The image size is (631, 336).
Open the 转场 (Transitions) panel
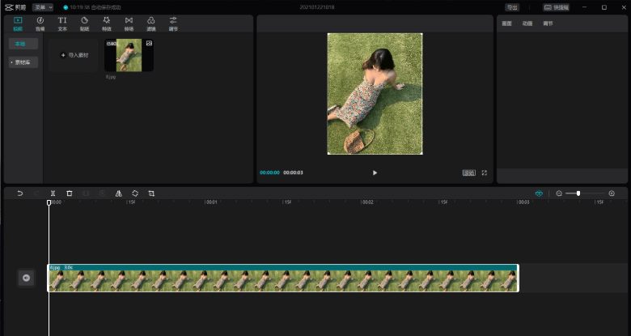click(129, 23)
